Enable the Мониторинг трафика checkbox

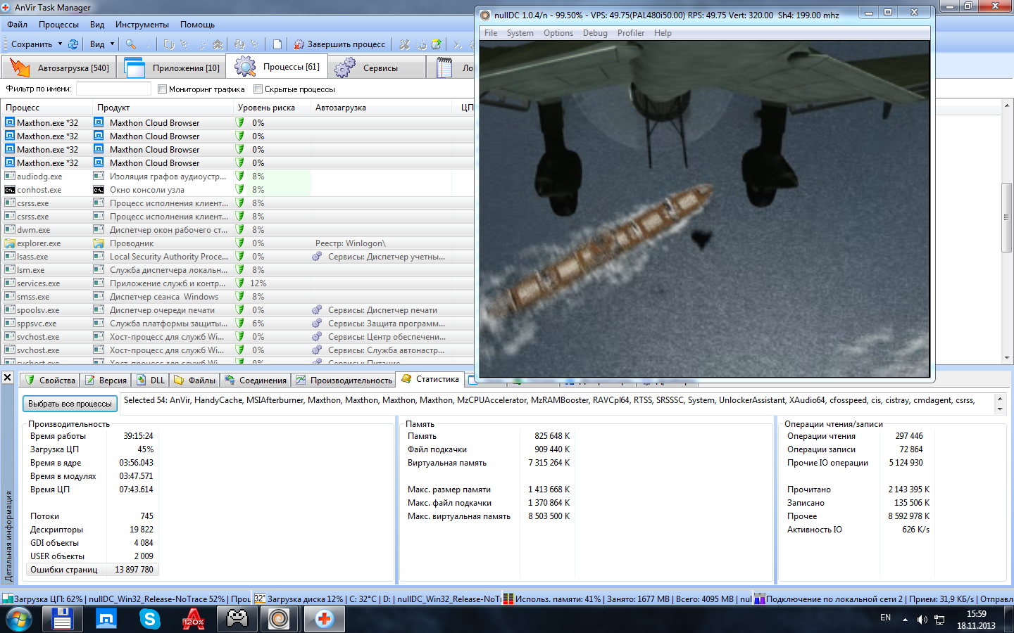[x=163, y=89]
